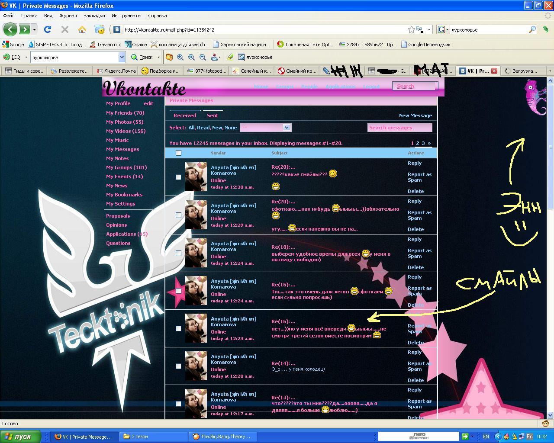554x443 pixels.
Task: Switch to the Яндекс.Почта tab
Action: click(x=116, y=71)
